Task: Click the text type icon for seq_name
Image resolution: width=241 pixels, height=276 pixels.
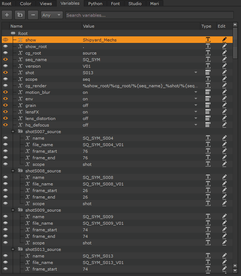Action: [x=208, y=60]
